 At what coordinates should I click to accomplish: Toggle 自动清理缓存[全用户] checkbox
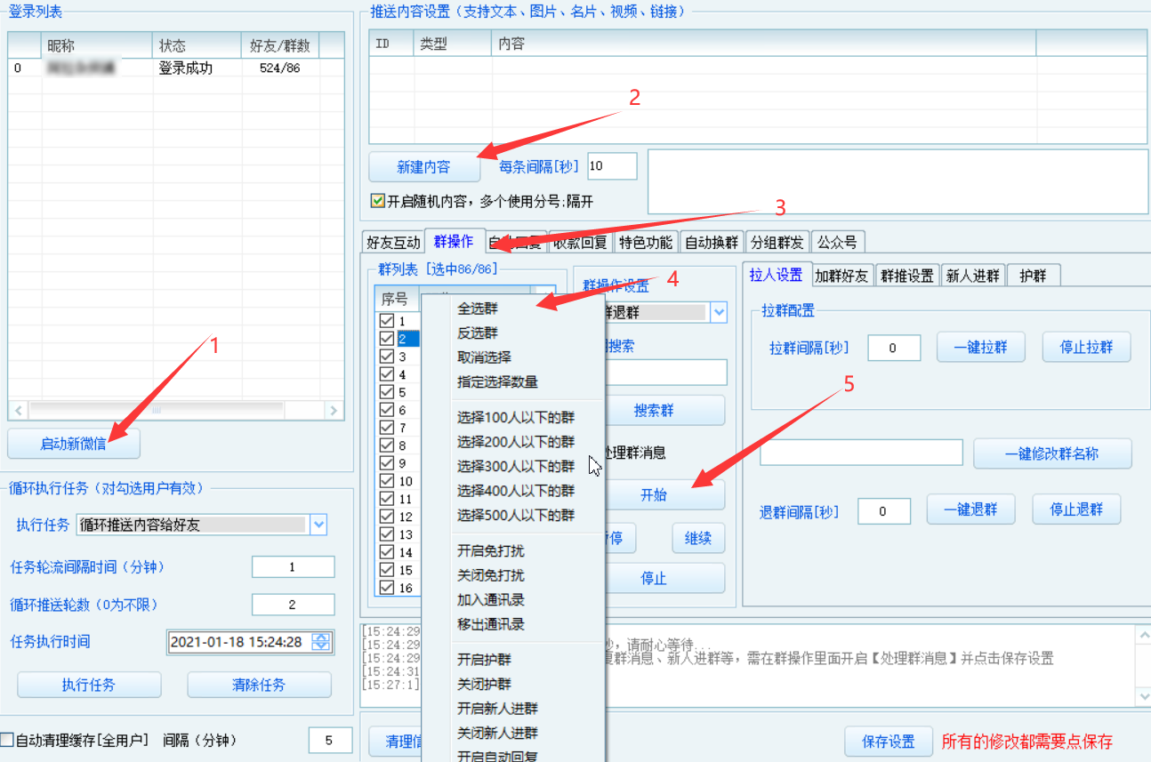[7, 740]
